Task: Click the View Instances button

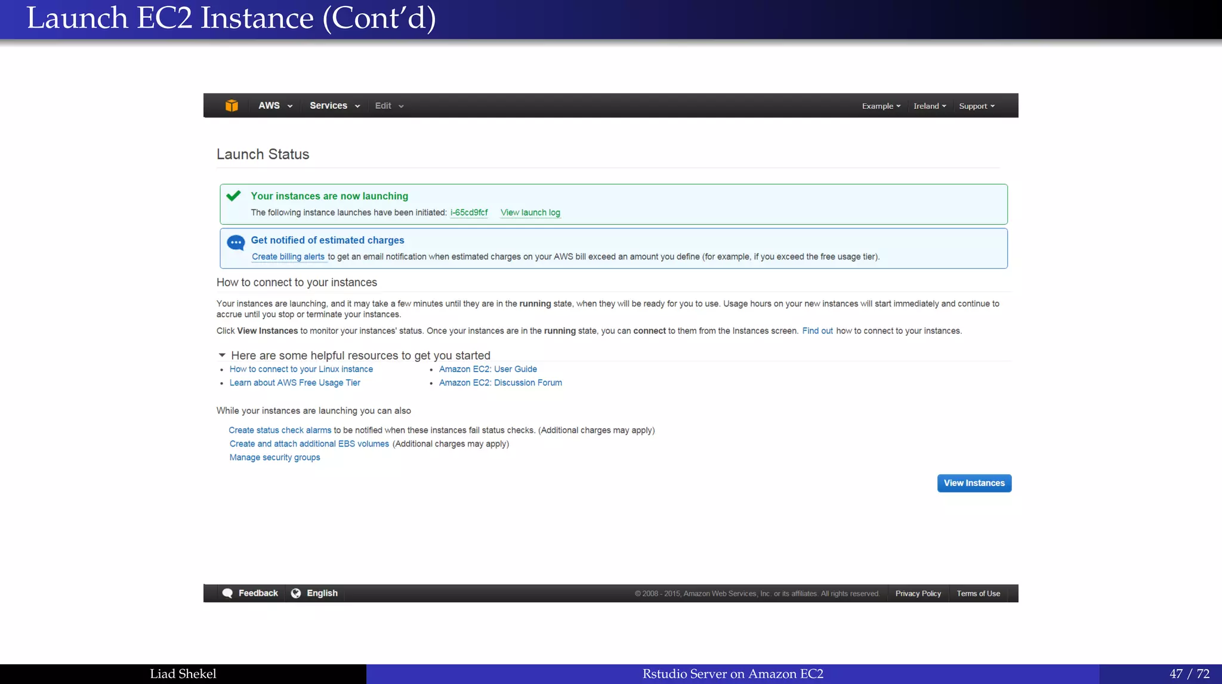Action: (x=974, y=483)
